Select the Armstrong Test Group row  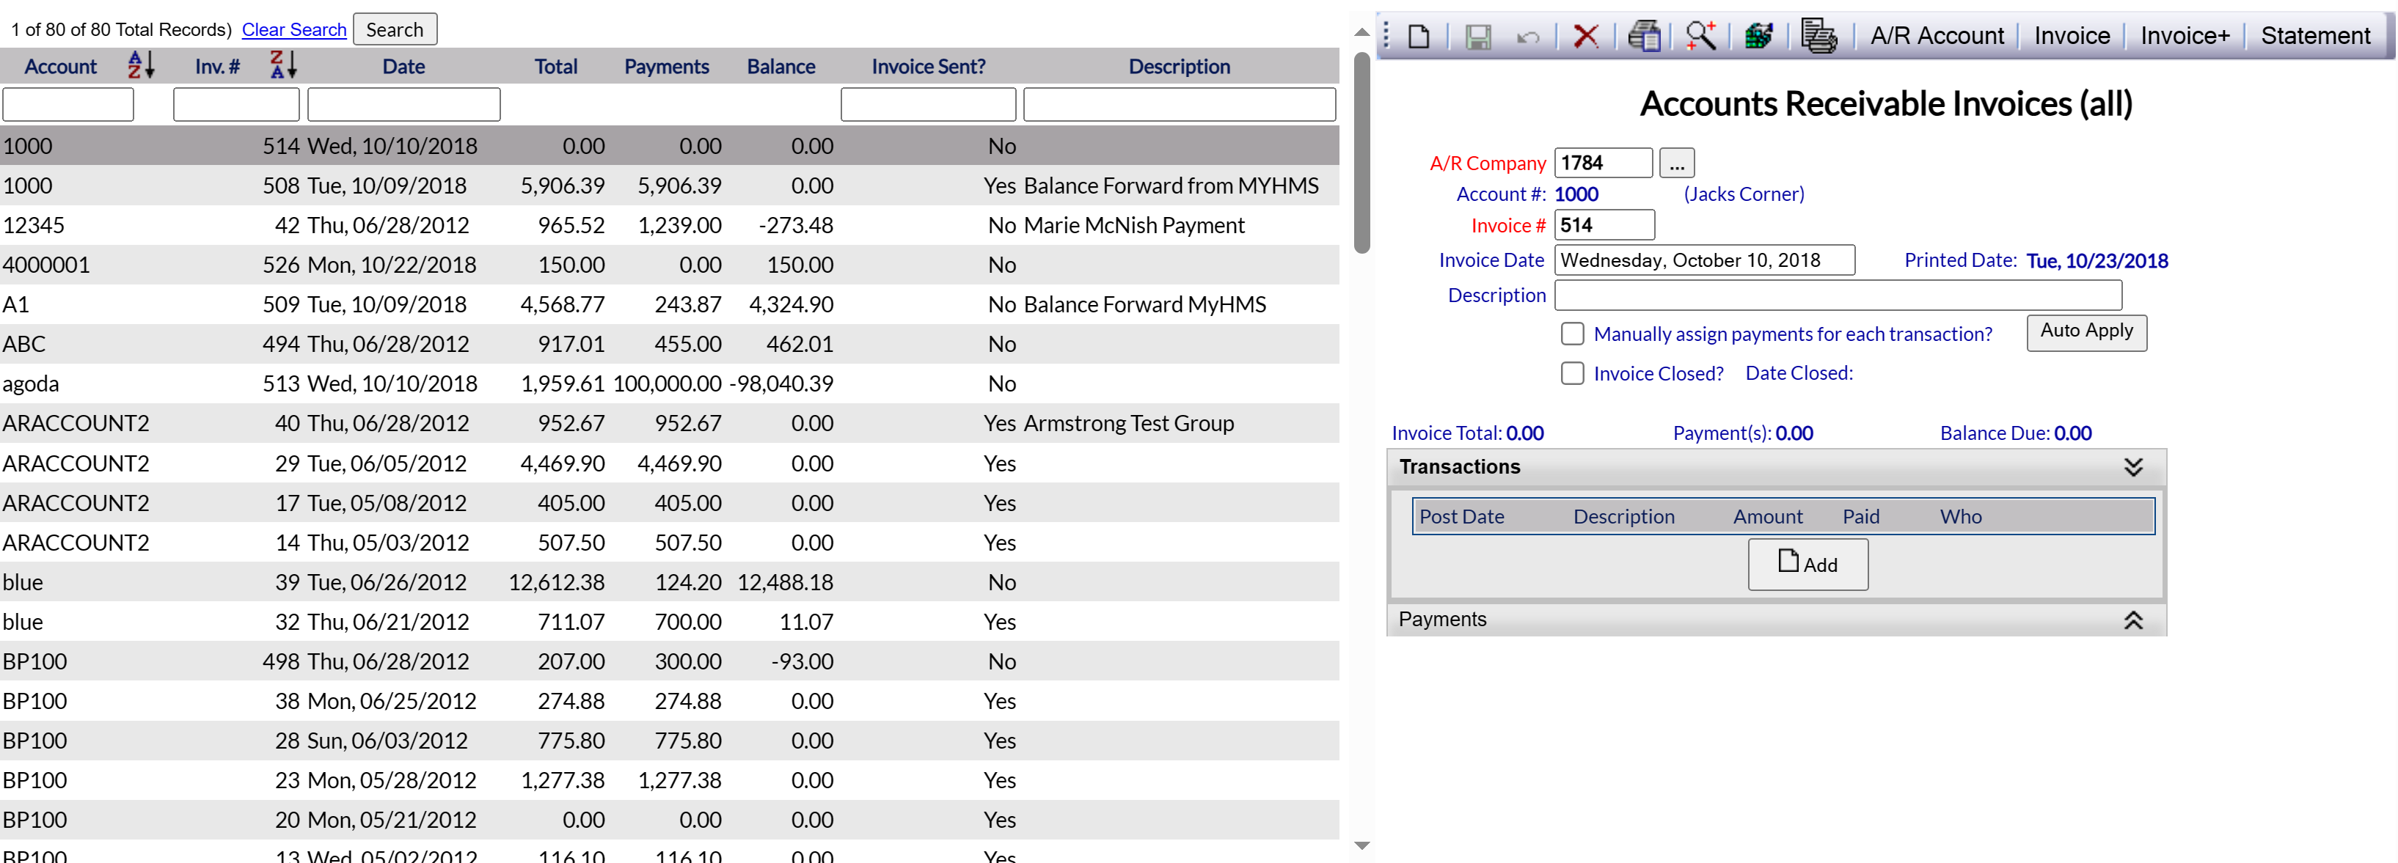(x=669, y=422)
